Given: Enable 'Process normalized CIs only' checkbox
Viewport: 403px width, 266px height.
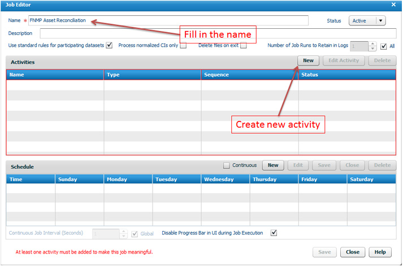Looking at the screenshot, I should [183, 46].
